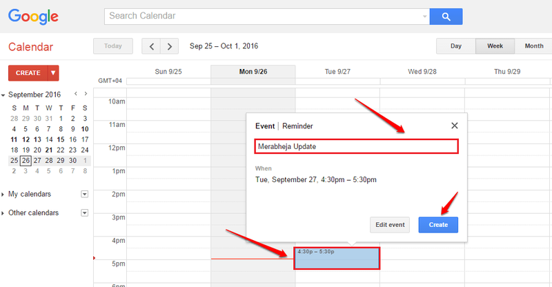Click the Google logo

click(x=33, y=17)
